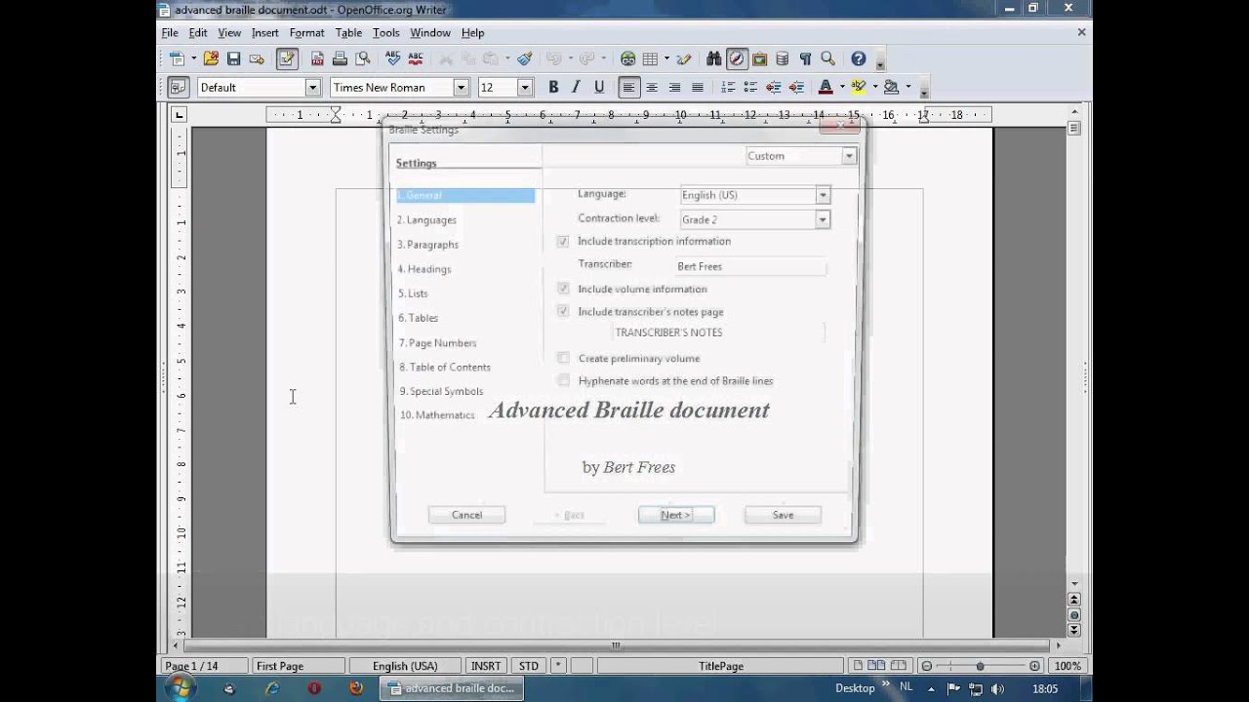Open the Contraction level dropdown
Image resolution: width=1249 pixels, height=702 pixels.
click(823, 219)
